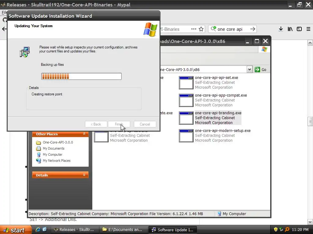Open the address bar dropdown in Explorer

coord(249,69)
